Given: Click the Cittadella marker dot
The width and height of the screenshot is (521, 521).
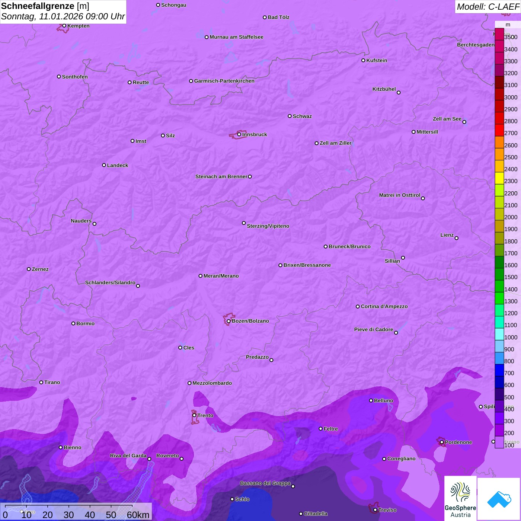Looking at the screenshot, I should click(301, 514).
